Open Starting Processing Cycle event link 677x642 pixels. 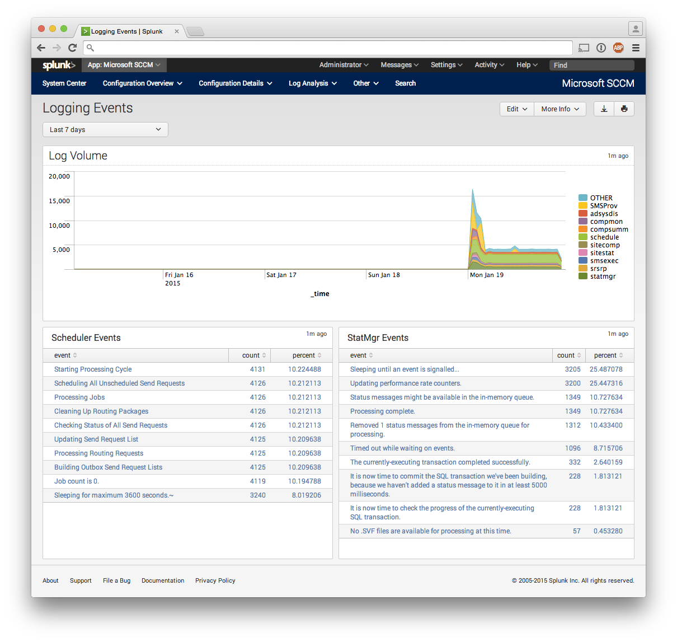[93, 369]
